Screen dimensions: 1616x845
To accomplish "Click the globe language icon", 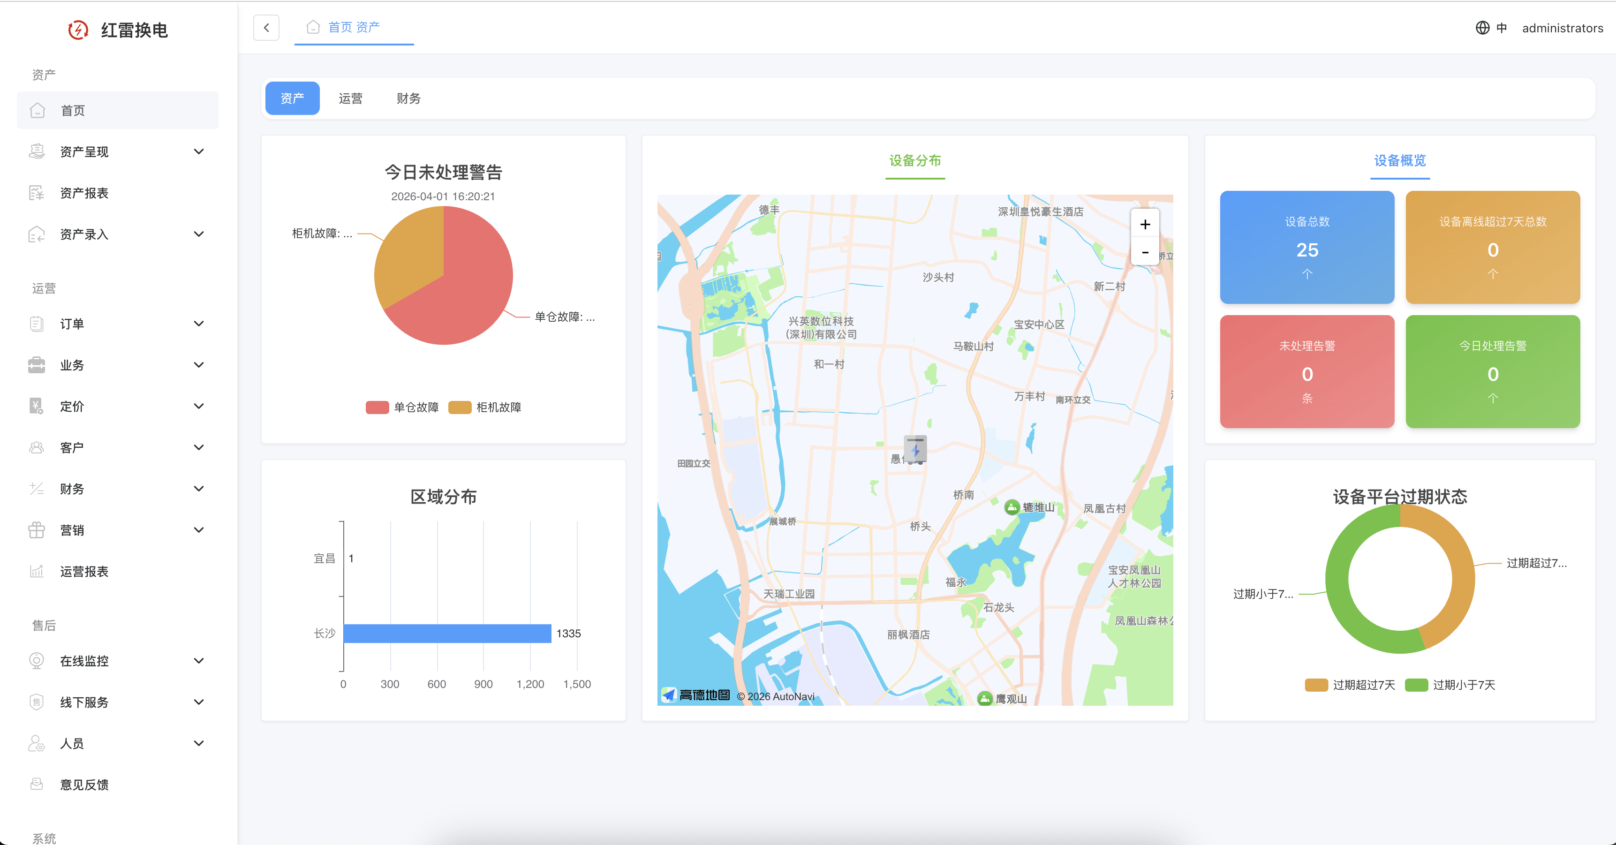I will (1482, 28).
